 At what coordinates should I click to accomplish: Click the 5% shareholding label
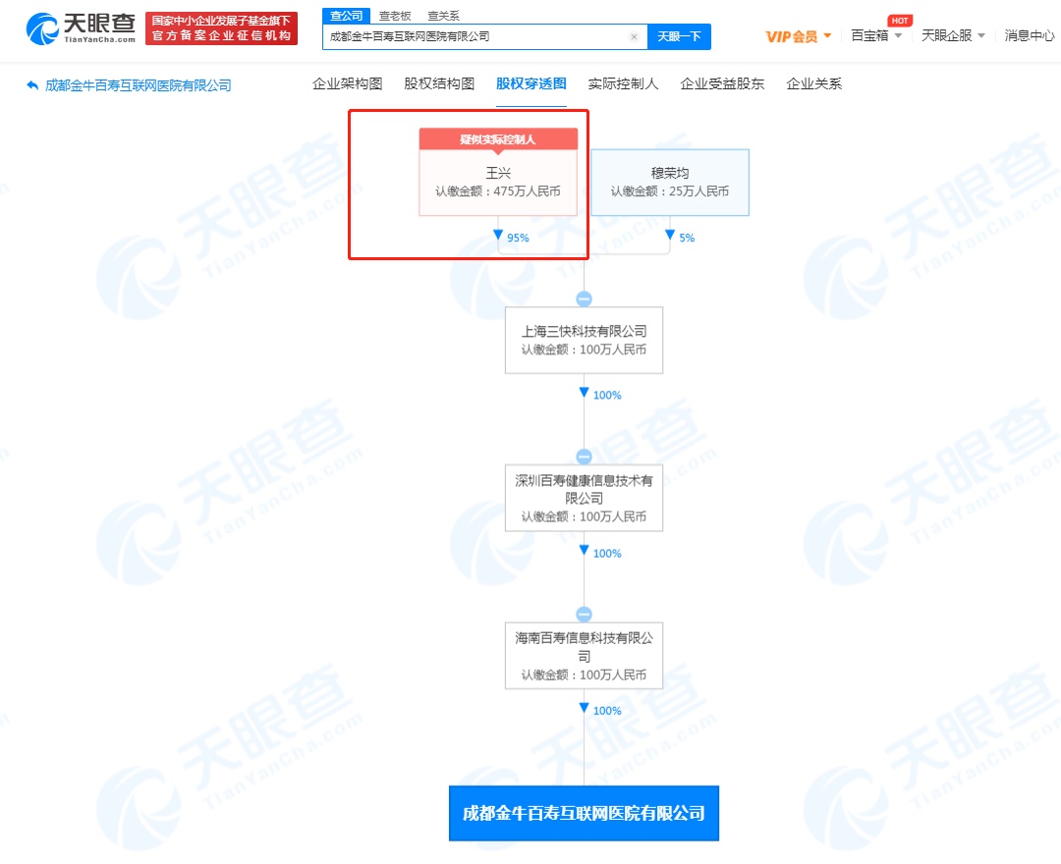687,238
